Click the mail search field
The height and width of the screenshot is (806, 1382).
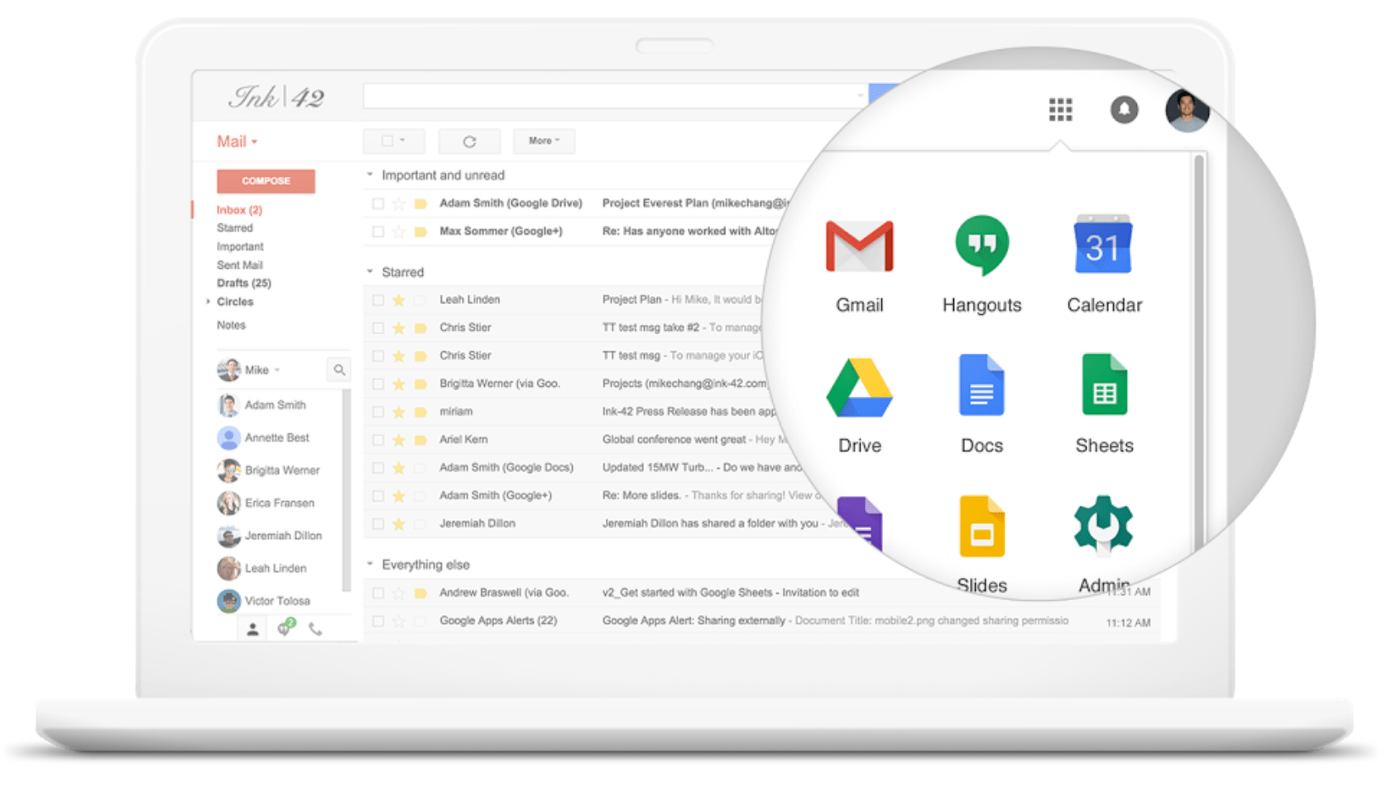point(616,96)
